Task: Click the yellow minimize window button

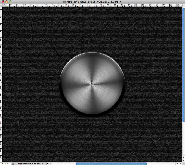Action: click(x=7, y=2)
